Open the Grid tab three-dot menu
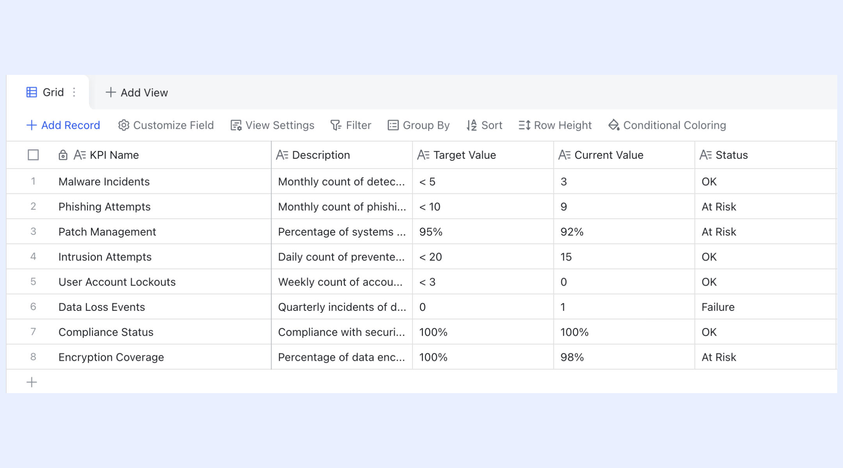Viewport: 843px width, 468px height. click(x=74, y=92)
